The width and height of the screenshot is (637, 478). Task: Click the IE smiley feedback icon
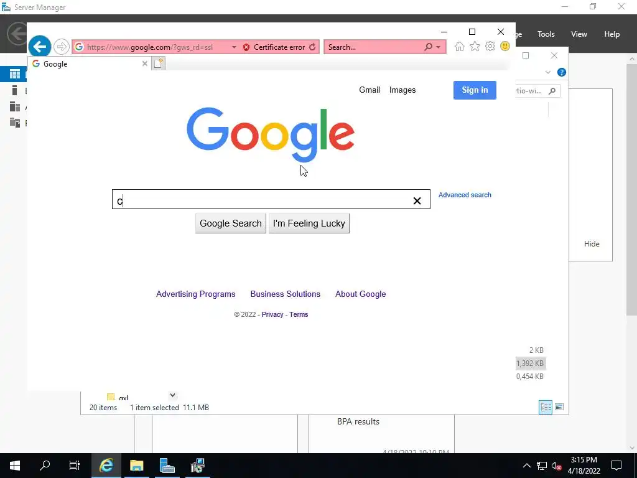click(x=505, y=46)
